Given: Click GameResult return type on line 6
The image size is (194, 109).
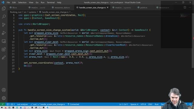Looking at the screenshot, I should 141,30.
